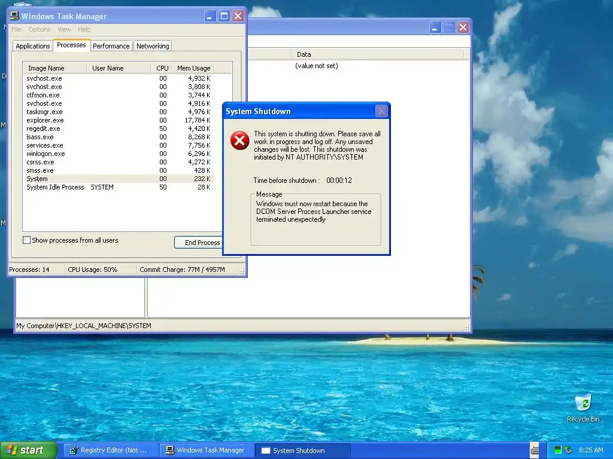Click the Task Manager title bar icon
The image size is (613, 459).
coord(14,16)
